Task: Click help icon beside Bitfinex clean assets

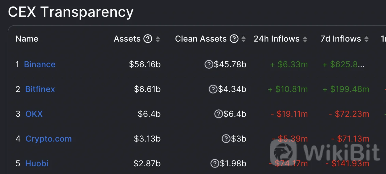Action: (x=213, y=89)
